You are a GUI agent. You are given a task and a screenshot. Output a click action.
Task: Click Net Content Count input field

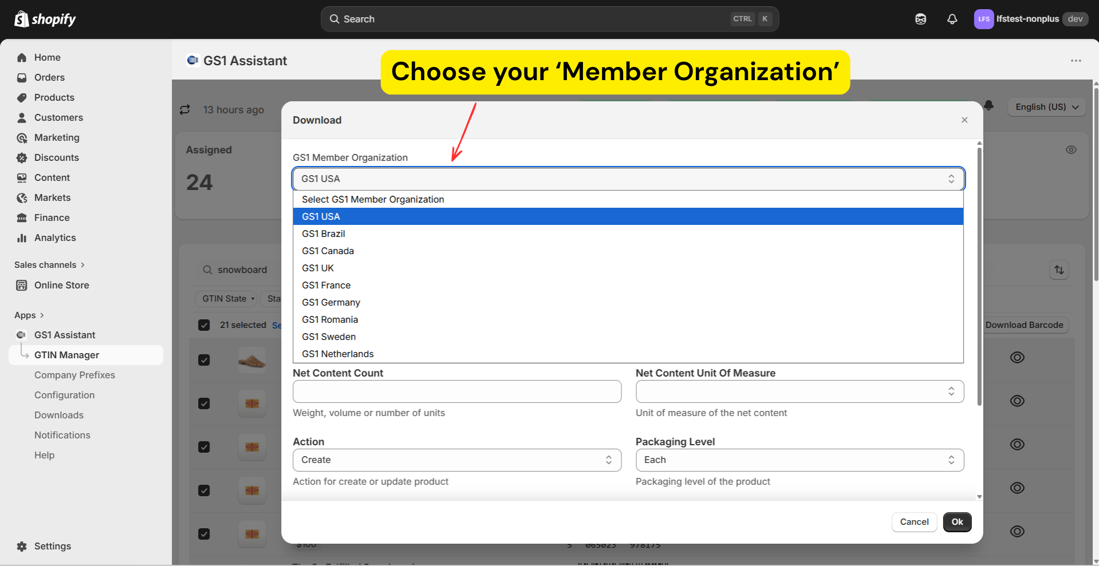click(457, 391)
